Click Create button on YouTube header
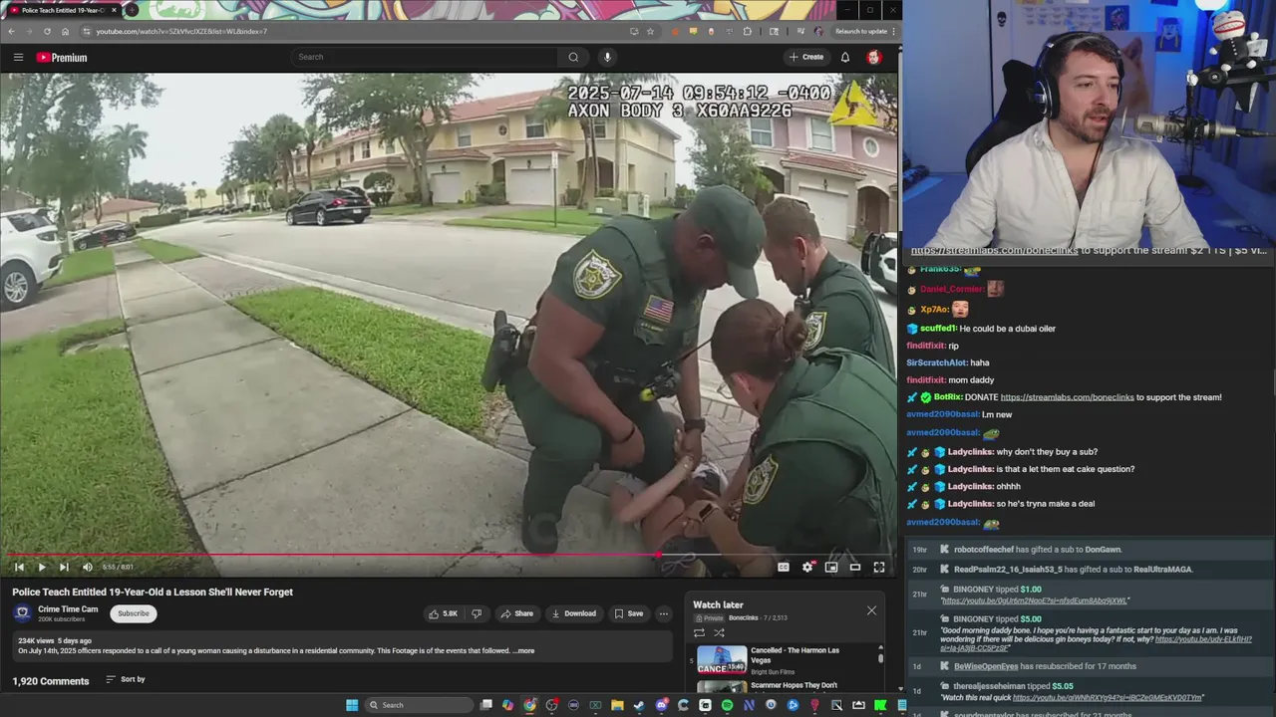This screenshot has height=717, width=1276. 806,57
